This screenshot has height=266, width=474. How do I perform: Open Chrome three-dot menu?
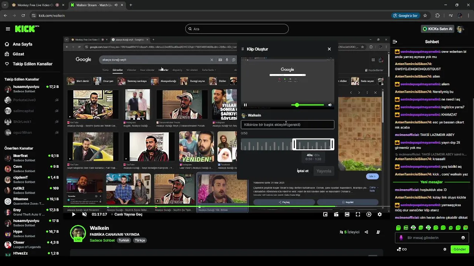click(x=468, y=16)
